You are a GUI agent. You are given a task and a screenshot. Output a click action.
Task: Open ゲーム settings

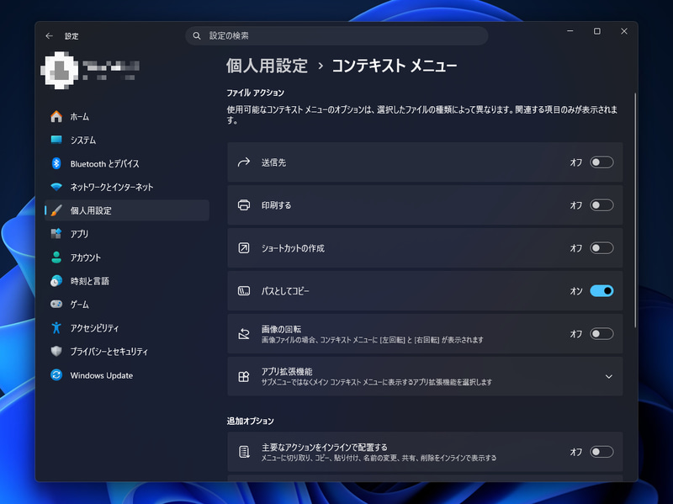coord(127,305)
